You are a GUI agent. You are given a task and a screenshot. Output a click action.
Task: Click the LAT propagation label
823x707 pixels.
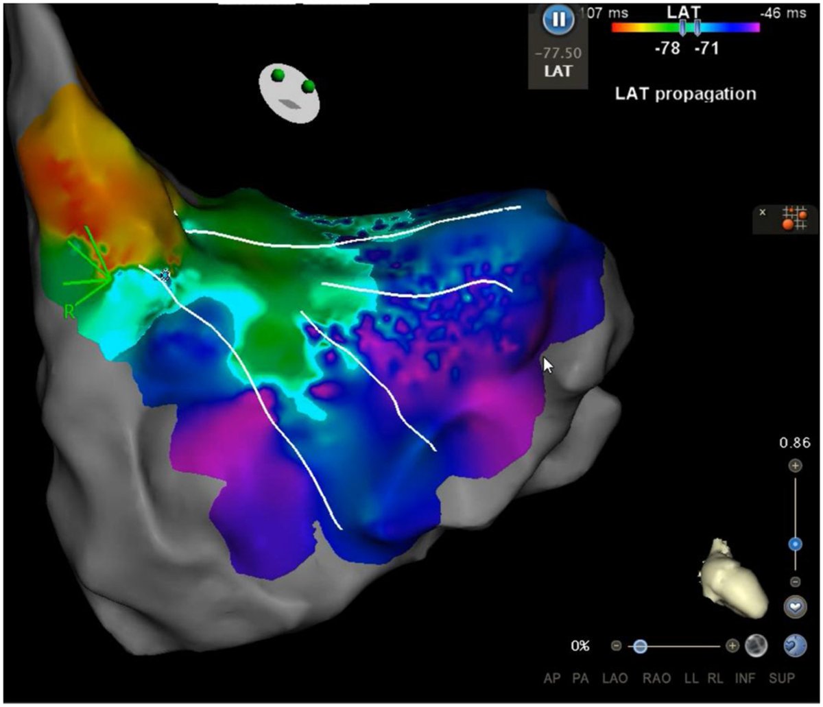686,94
